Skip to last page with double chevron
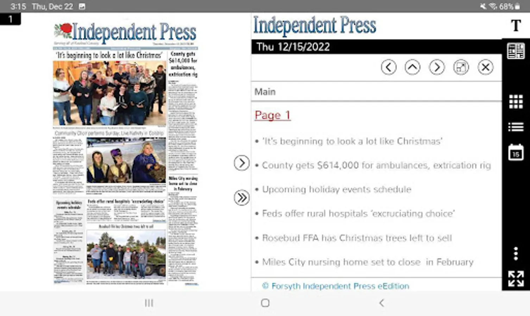This screenshot has height=316, width=530. [241, 198]
